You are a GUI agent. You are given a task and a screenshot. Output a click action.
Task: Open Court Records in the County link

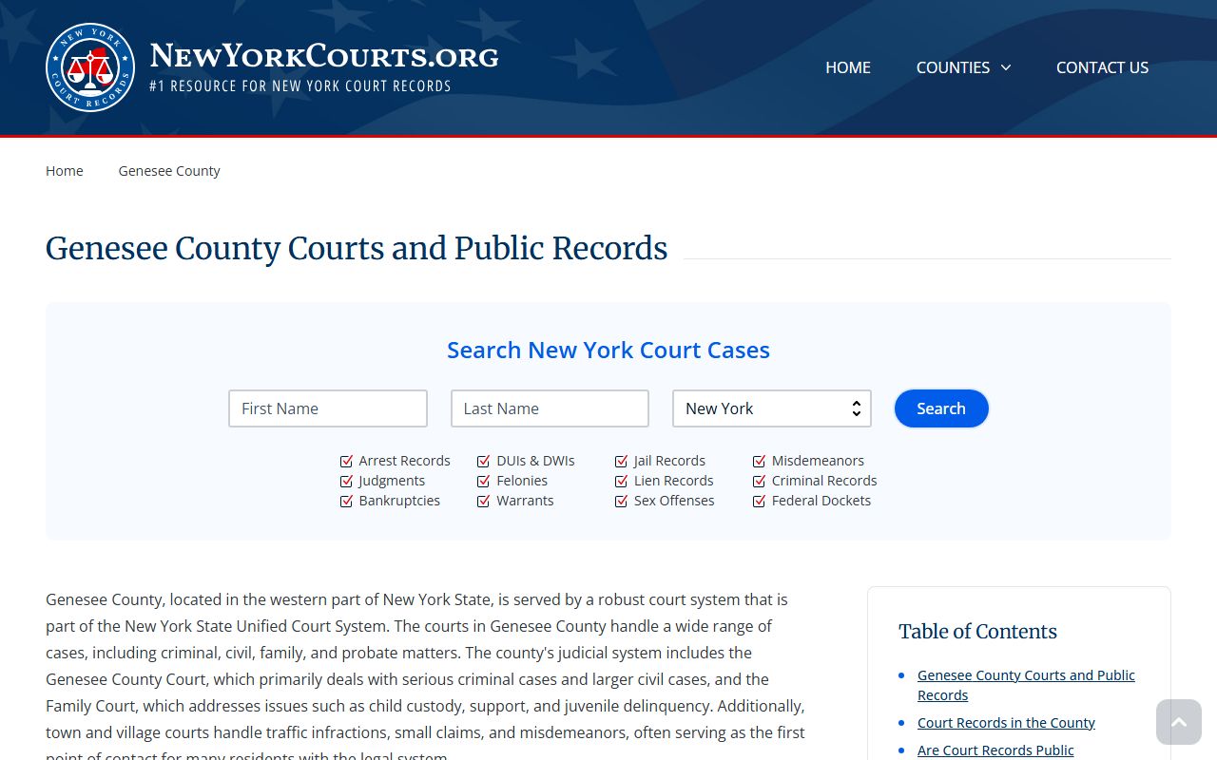click(x=1006, y=723)
